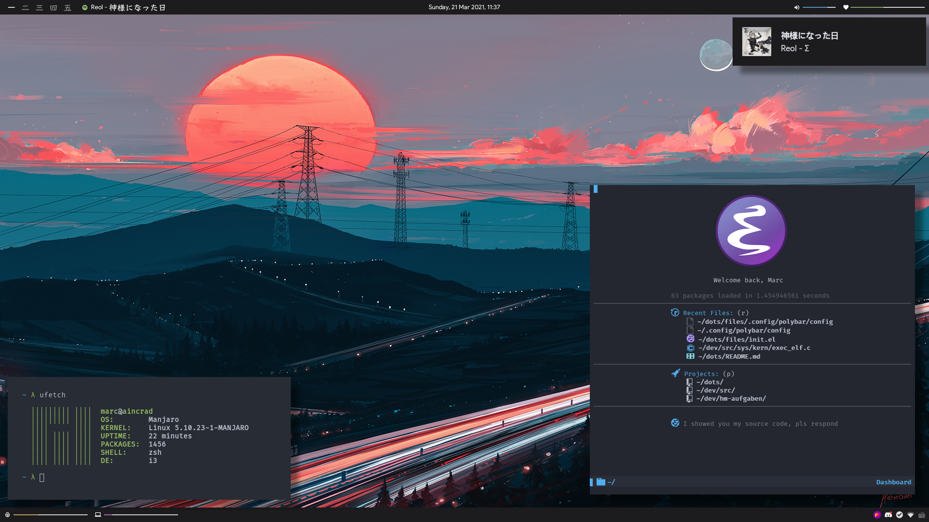The image size is (929, 522).
Task: Click the Projects section heading
Action: coord(701,374)
